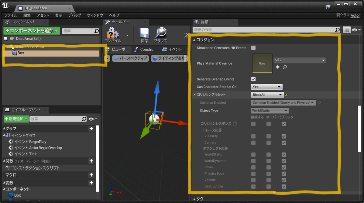Focus the Details search field

(x=266, y=30)
